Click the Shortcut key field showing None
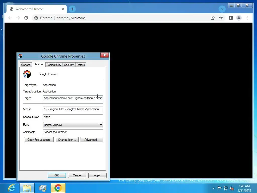Screen dimensions: 257x193 click(x=73, y=117)
